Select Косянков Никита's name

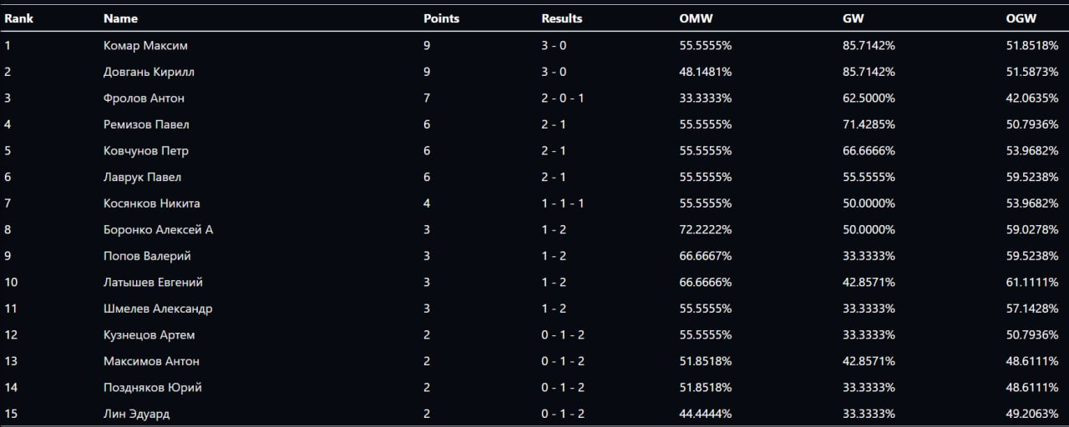(x=151, y=203)
